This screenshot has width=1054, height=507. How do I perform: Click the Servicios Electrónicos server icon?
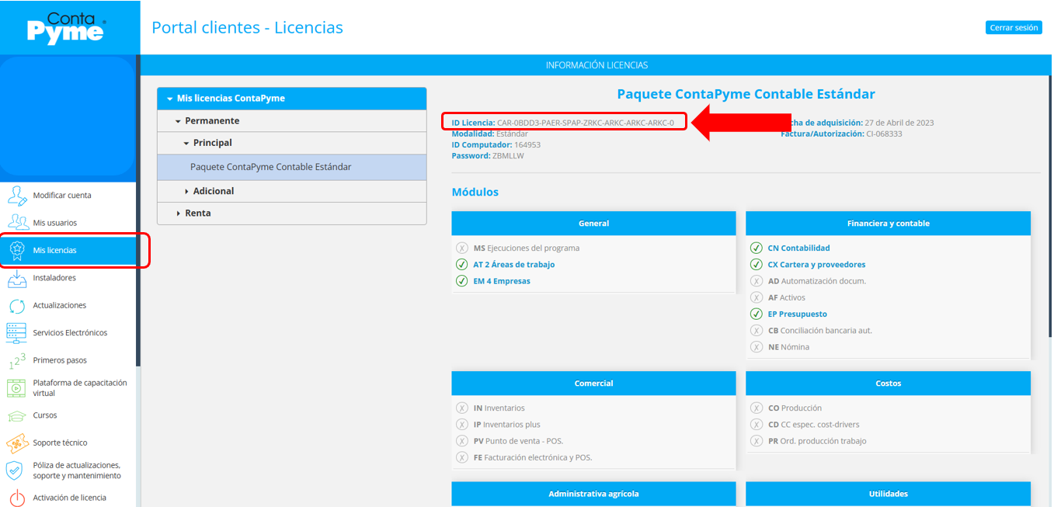[x=17, y=332]
